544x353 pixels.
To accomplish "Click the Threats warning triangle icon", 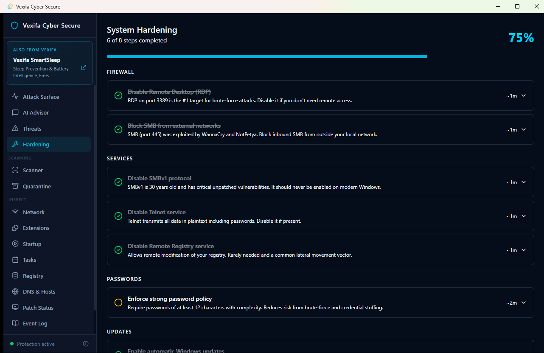I will coord(15,129).
